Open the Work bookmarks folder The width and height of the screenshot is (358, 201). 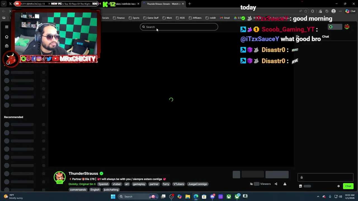pos(167,18)
